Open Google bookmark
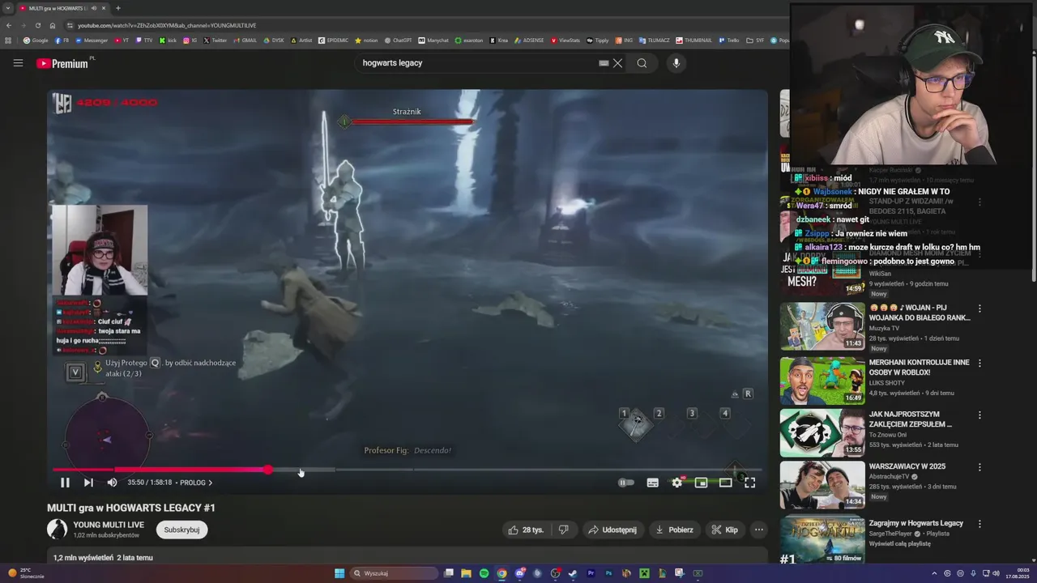Image resolution: width=1037 pixels, height=583 pixels. pyautogui.click(x=36, y=40)
